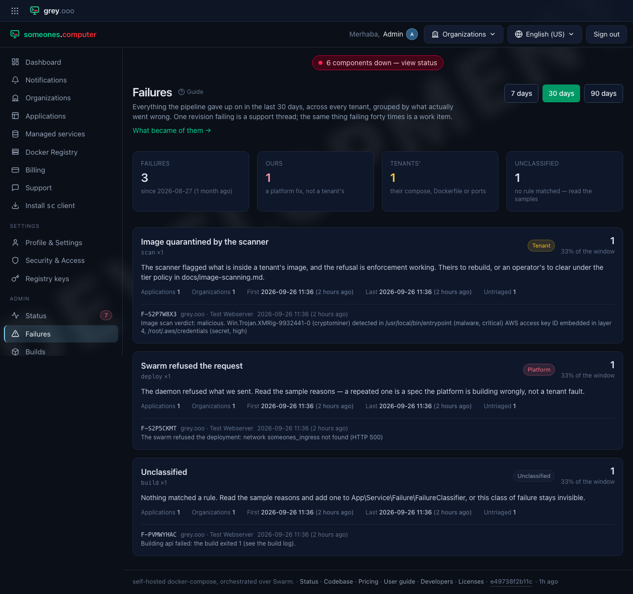Click the Profile & Settings user icon
The width and height of the screenshot is (633, 594).
point(15,243)
